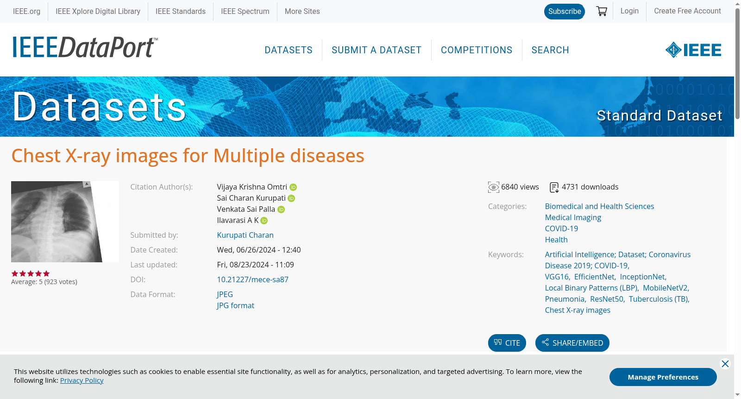This screenshot has height=399, width=741.
Task: Open IEEE Standards link
Action: (x=181, y=12)
